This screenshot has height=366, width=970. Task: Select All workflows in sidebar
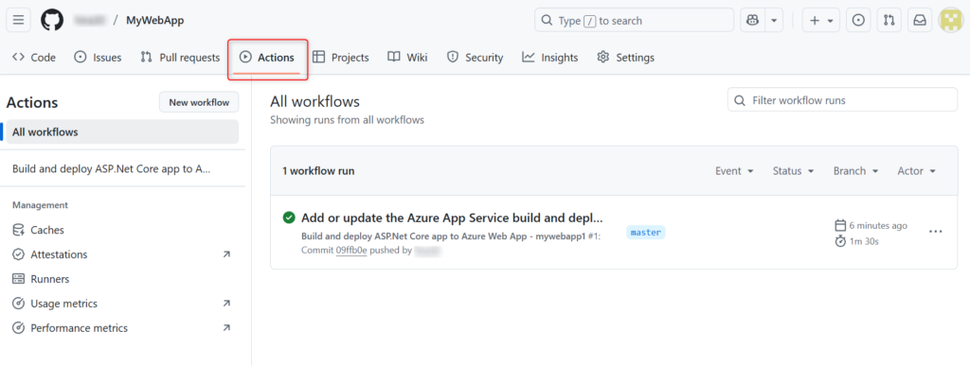coord(122,132)
